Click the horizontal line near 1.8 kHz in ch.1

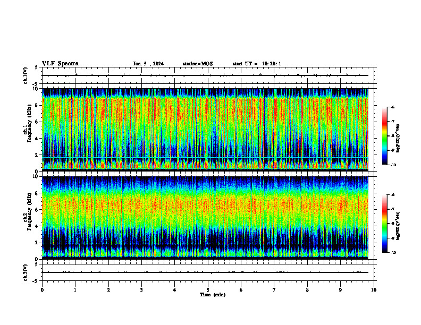point(205,157)
